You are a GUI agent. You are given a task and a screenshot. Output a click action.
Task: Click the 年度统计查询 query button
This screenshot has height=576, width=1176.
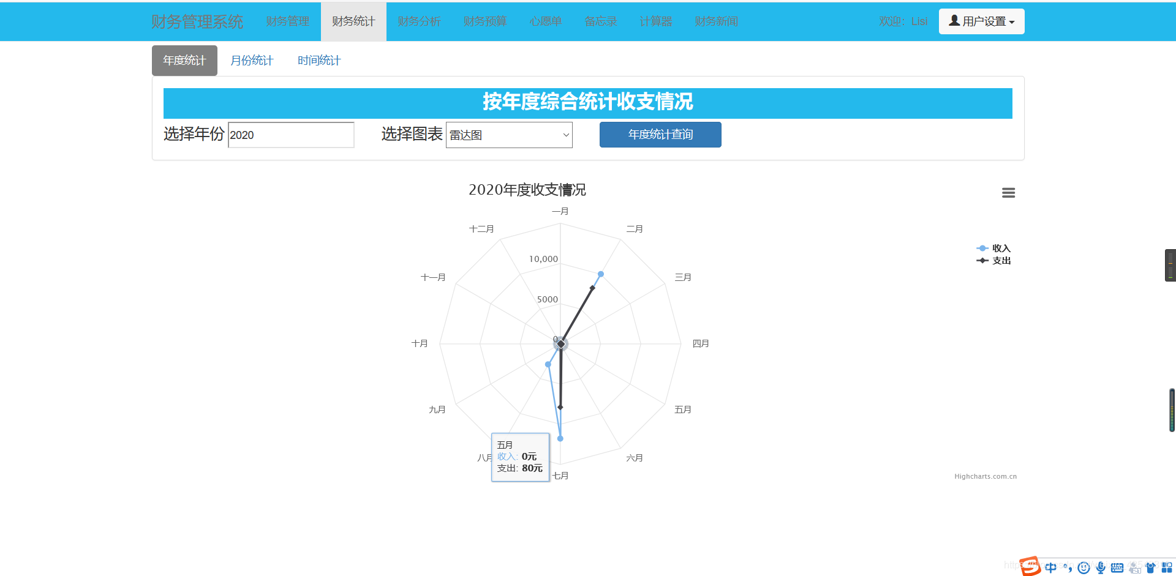pos(660,135)
